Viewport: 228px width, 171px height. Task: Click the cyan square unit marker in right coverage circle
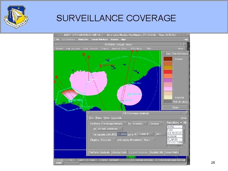click(129, 95)
